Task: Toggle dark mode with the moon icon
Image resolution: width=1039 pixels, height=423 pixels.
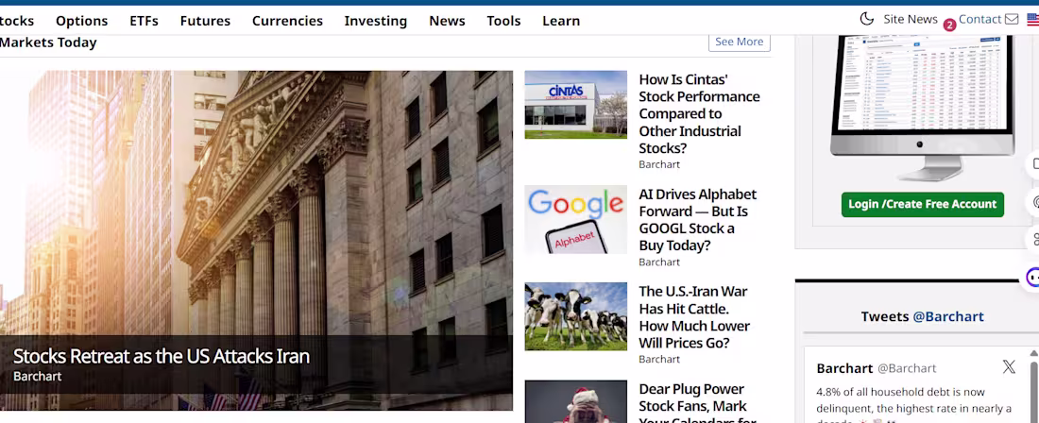Action: click(x=867, y=19)
